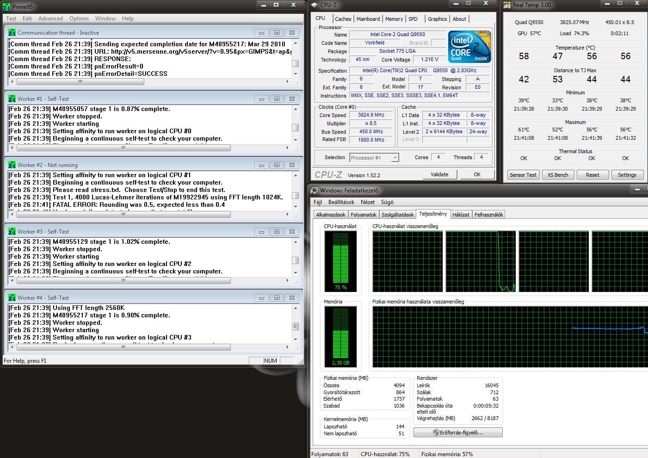Click the Core Voltage value 1.216 V
The width and height of the screenshot is (648, 458).
429,59
